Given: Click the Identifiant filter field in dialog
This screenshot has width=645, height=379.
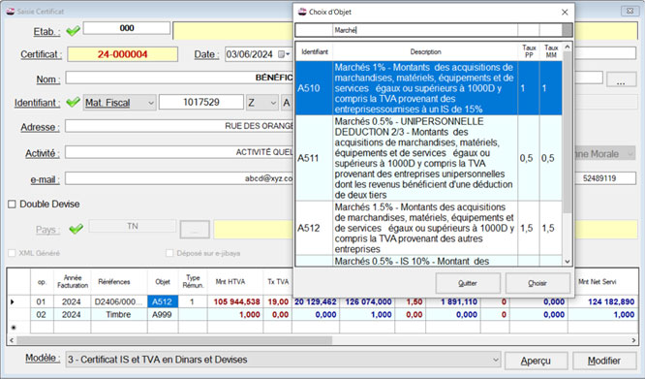Looking at the screenshot, I should click(314, 30).
